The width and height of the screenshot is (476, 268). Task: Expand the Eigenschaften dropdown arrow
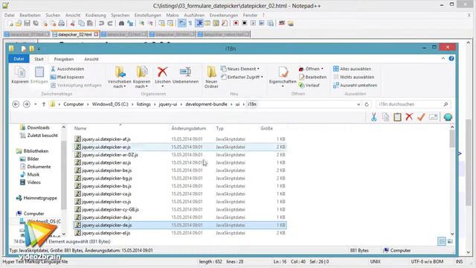283,86
